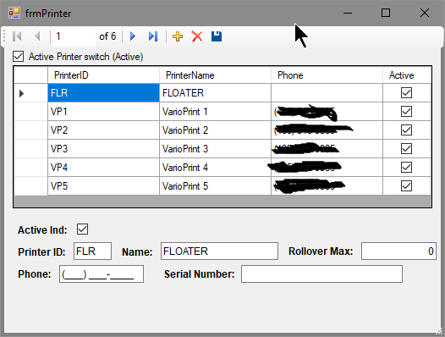Delete the current printer record

[197, 36]
